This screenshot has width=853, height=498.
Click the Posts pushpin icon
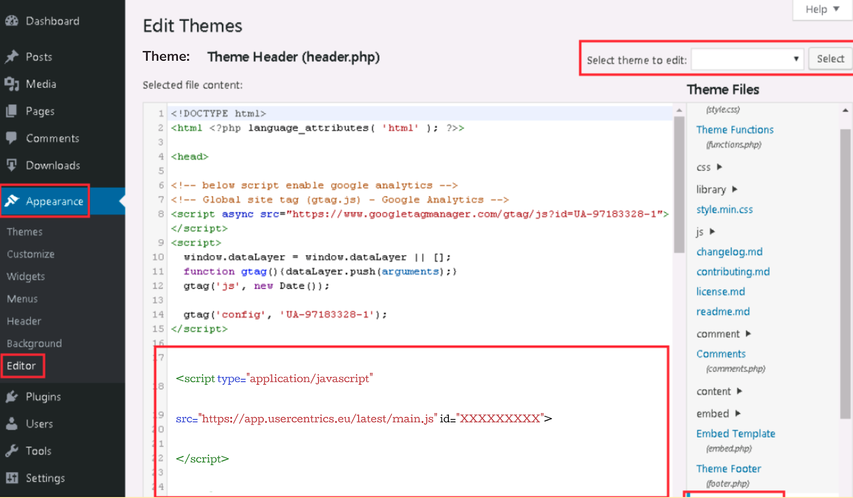[x=12, y=56]
